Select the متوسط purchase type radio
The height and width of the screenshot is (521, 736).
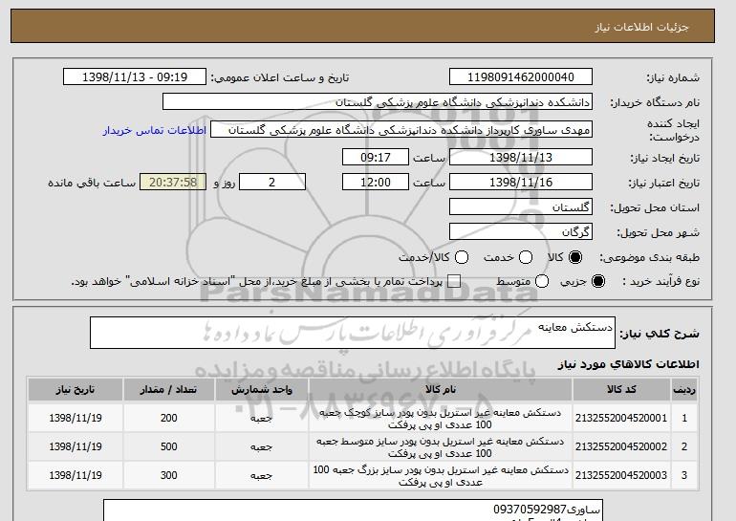(x=542, y=281)
